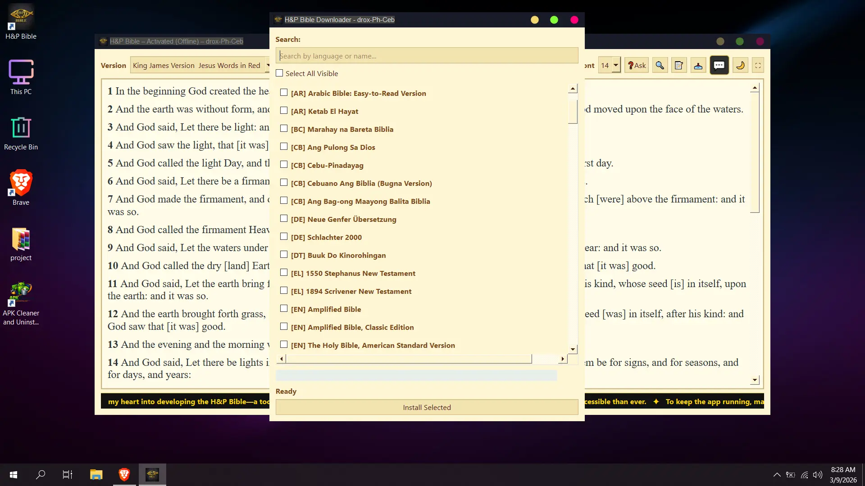Check 1894 Scrivener New Testament

click(x=284, y=291)
